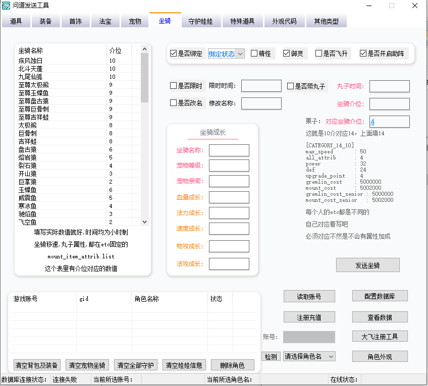Check the 是否带丸子 option

(291, 86)
